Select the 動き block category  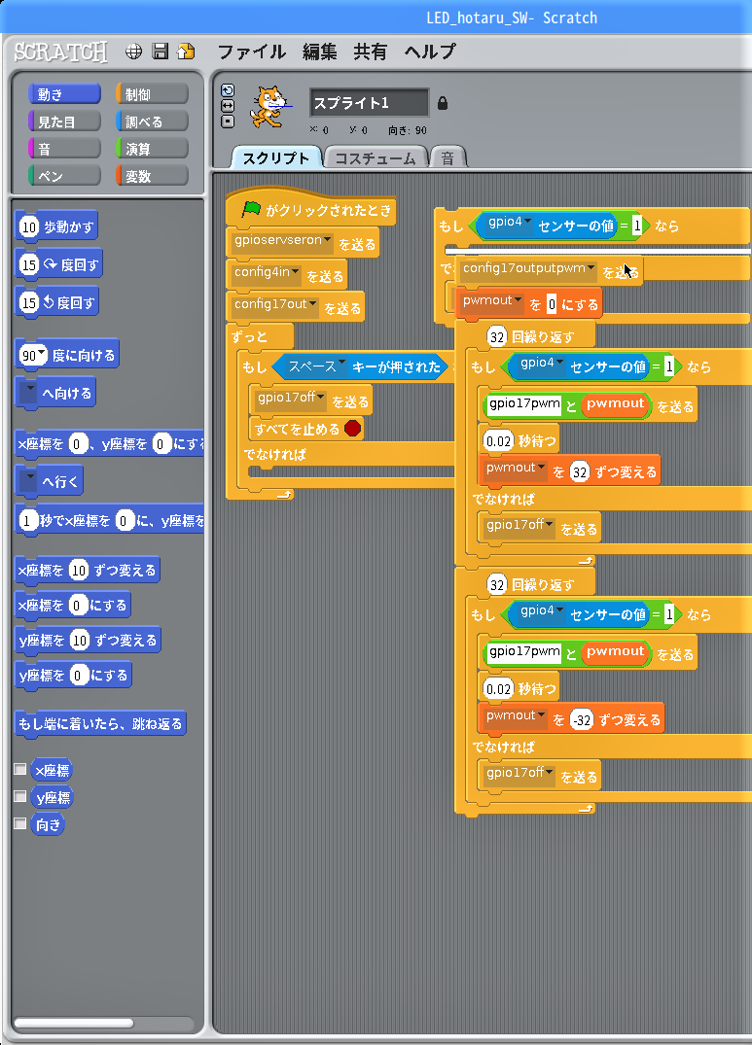[x=64, y=94]
